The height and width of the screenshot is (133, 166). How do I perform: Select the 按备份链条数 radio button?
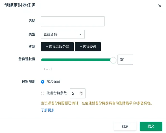pos(43,93)
